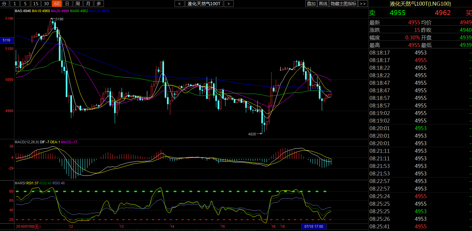The image size is (472, 231).
Task: Click the 5116 price marker on axis
Action: point(7,40)
